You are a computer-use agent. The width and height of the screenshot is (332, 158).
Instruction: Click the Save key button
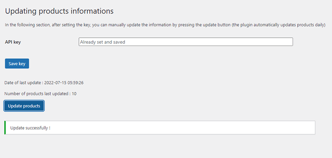[x=17, y=64]
